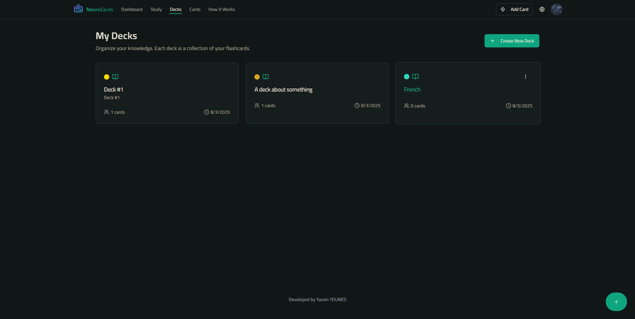Open the language globe icon
The image size is (635, 319).
(542, 9)
